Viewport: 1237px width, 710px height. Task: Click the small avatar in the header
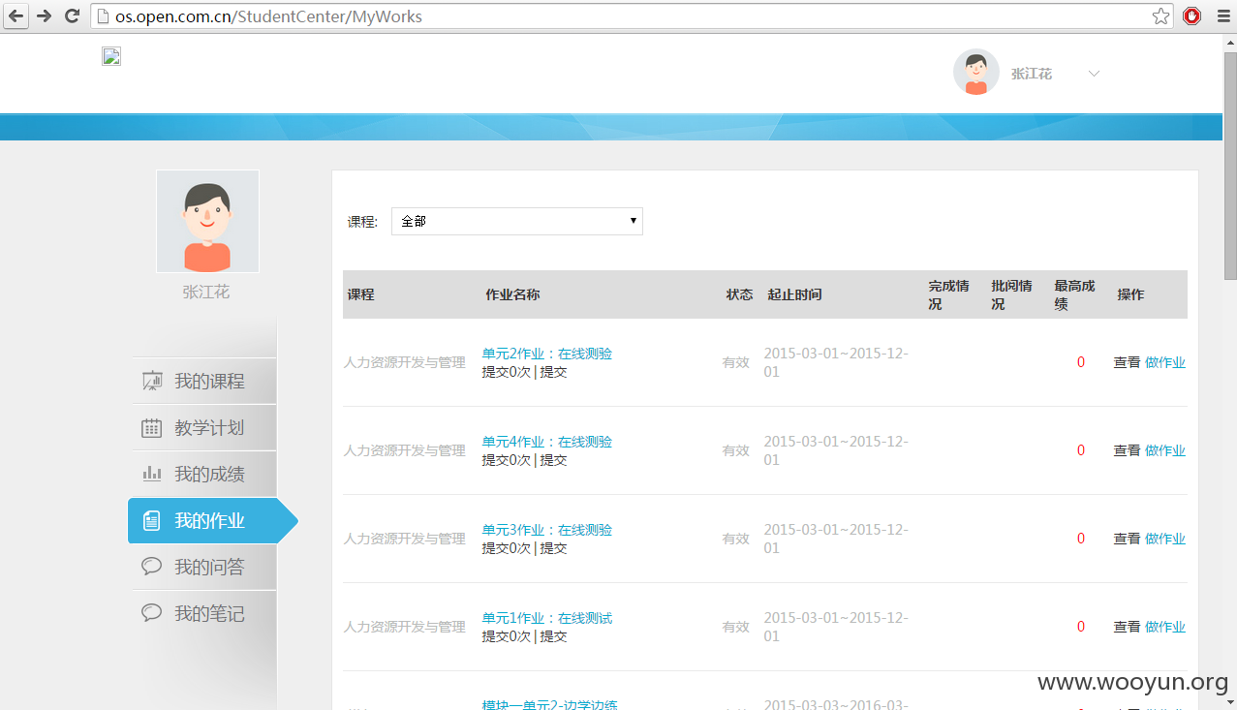pyautogui.click(x=976, y=73)
